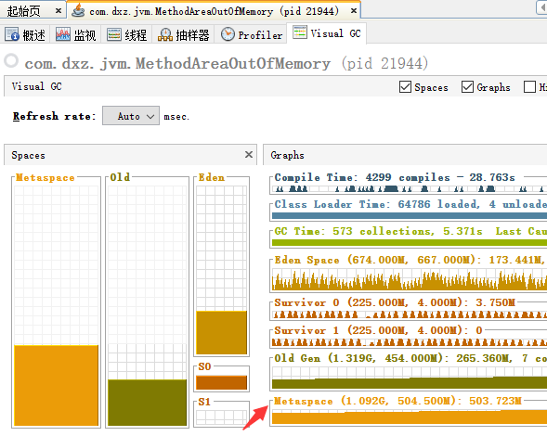Close the MethodAreaOutOfMemory document tab

(x=354, y=11)
